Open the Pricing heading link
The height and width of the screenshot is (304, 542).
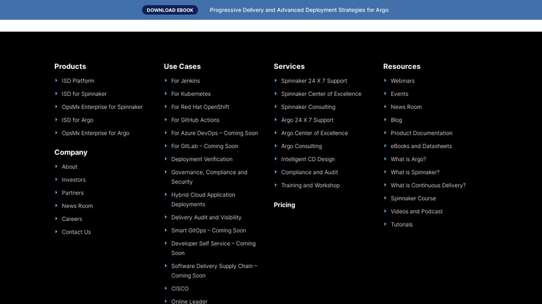point(285,205)
